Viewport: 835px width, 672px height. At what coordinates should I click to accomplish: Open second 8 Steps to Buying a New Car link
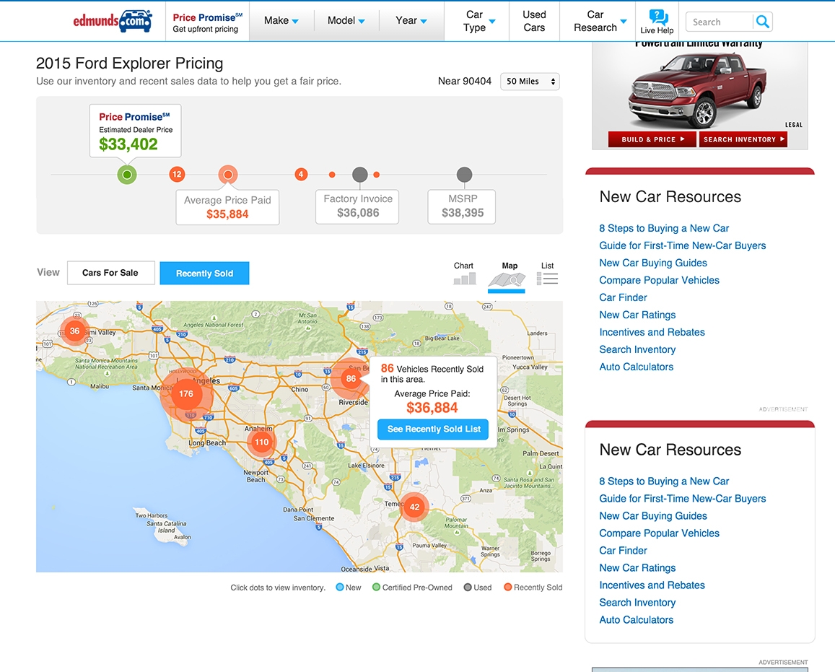click(663, 481)
